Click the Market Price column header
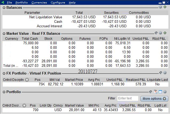The width and height of the screenshot is (170, 114). [74, 80]
